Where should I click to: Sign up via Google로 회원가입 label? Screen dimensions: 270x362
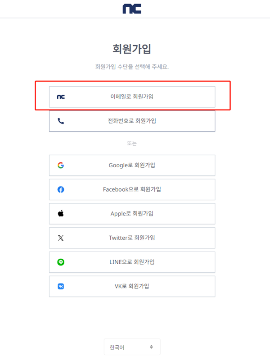coord(132,165)
